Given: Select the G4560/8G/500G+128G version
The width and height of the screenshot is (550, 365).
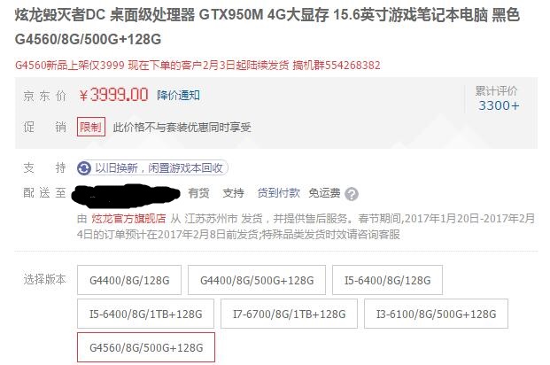Looking at the screenshot, I should click(x=146, y=347).
